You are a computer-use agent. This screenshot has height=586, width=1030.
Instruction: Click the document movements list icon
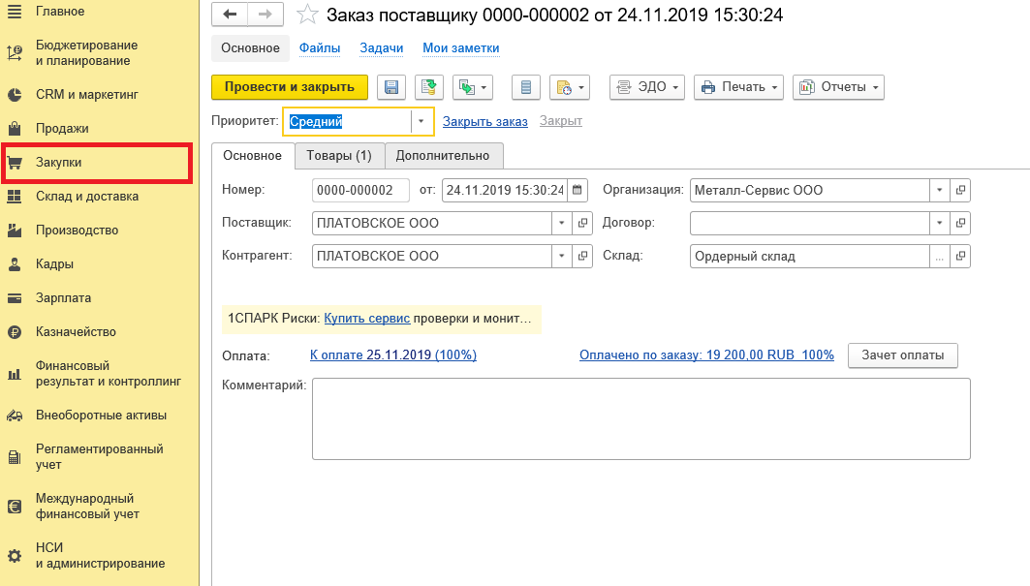(x=526, y=87)
